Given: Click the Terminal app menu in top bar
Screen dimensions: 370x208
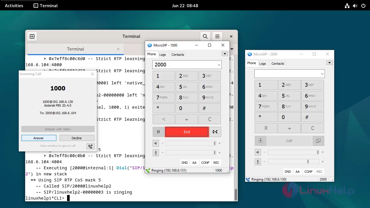Looking at the screenshot, I should click(46, 5).
